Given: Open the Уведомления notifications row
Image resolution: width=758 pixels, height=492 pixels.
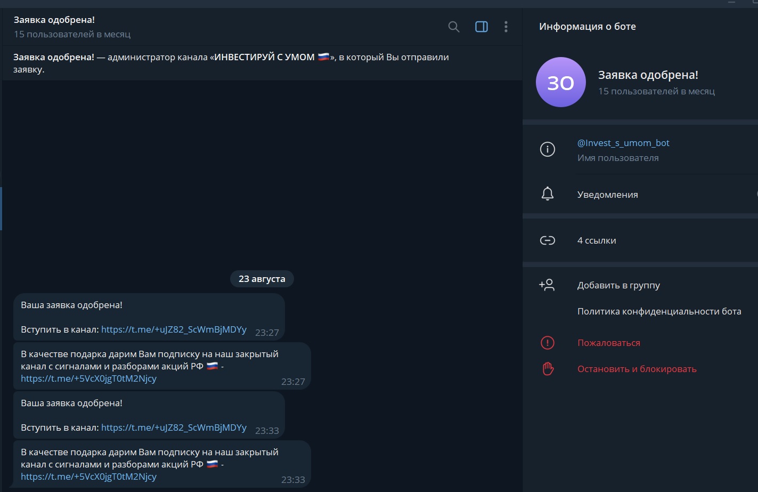Looking at the screenshot, I should pyautogui.click(x=640, y=195).
